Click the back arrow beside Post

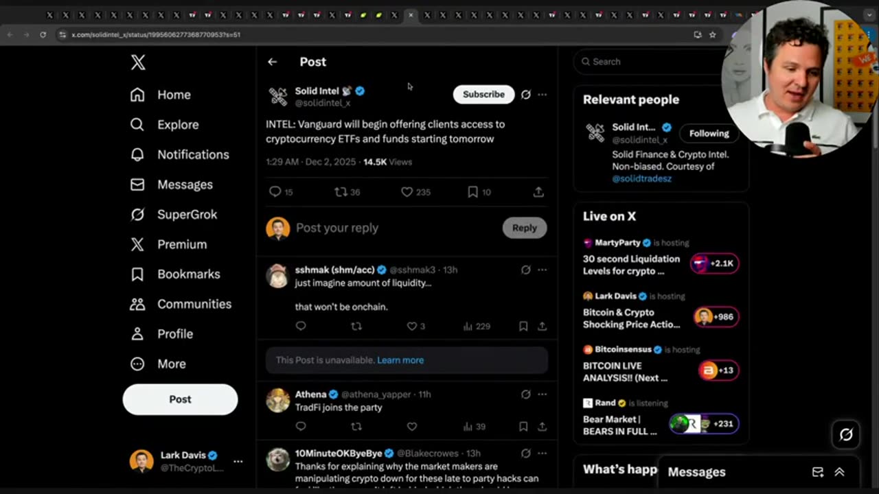273,62
